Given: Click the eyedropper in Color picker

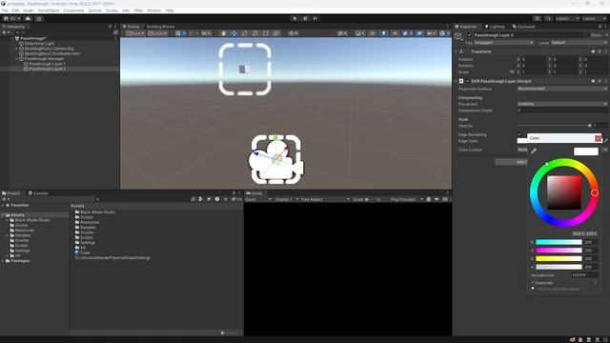Looking at the screenshot, I should [534, 151].
